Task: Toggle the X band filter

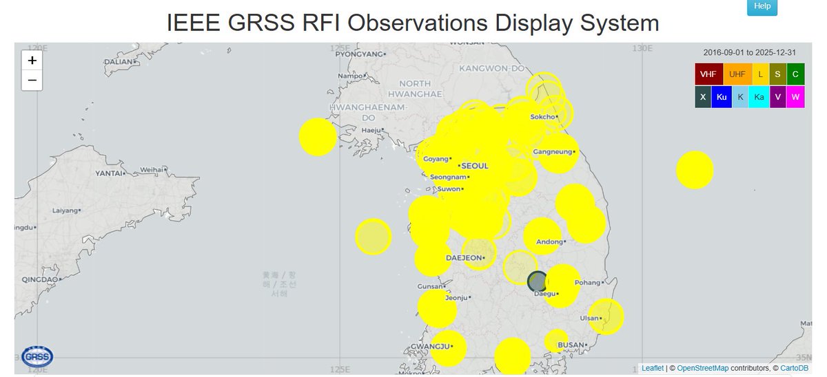Action: point(703,98)
